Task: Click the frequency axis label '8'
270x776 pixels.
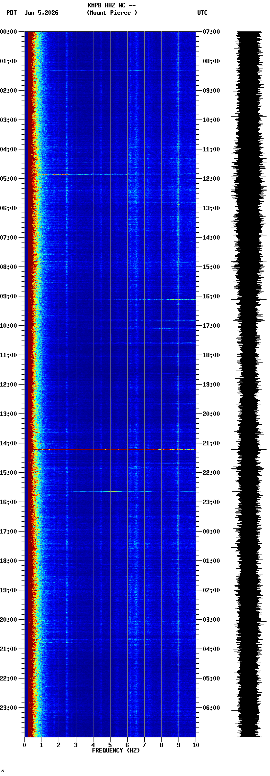Action: pos(161,745)
